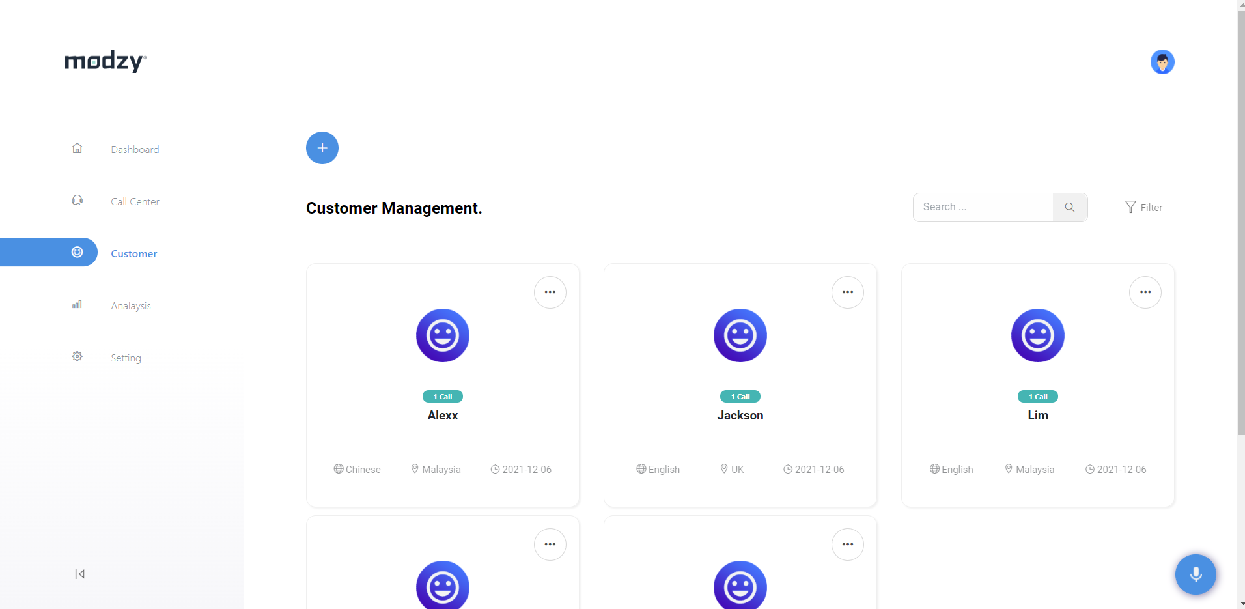
Task: Add a new customer with plus button
Action: click(322, 148)
